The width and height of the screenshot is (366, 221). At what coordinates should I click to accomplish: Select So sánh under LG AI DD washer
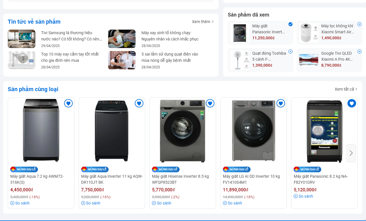tap(233, 203)
